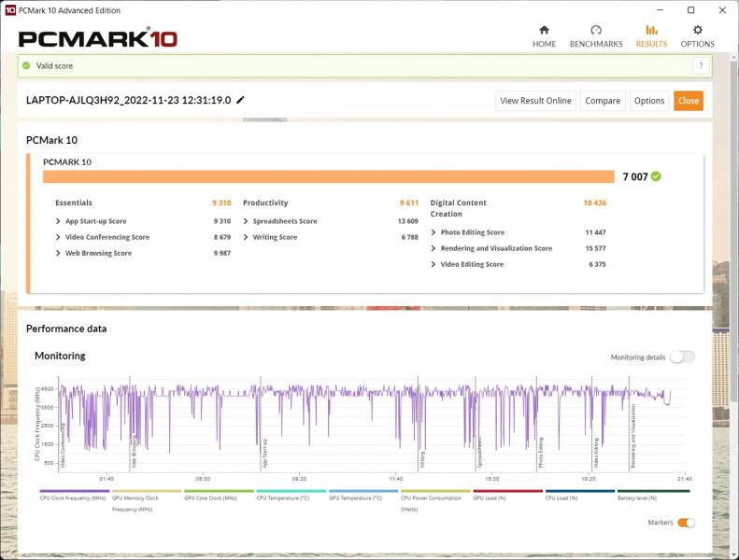
Task: Click the vertical scrollbar on right edge
Action: [x=733, y=231]
